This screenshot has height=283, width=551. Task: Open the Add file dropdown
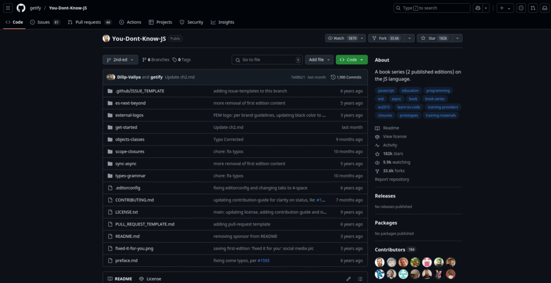point(319,60)
